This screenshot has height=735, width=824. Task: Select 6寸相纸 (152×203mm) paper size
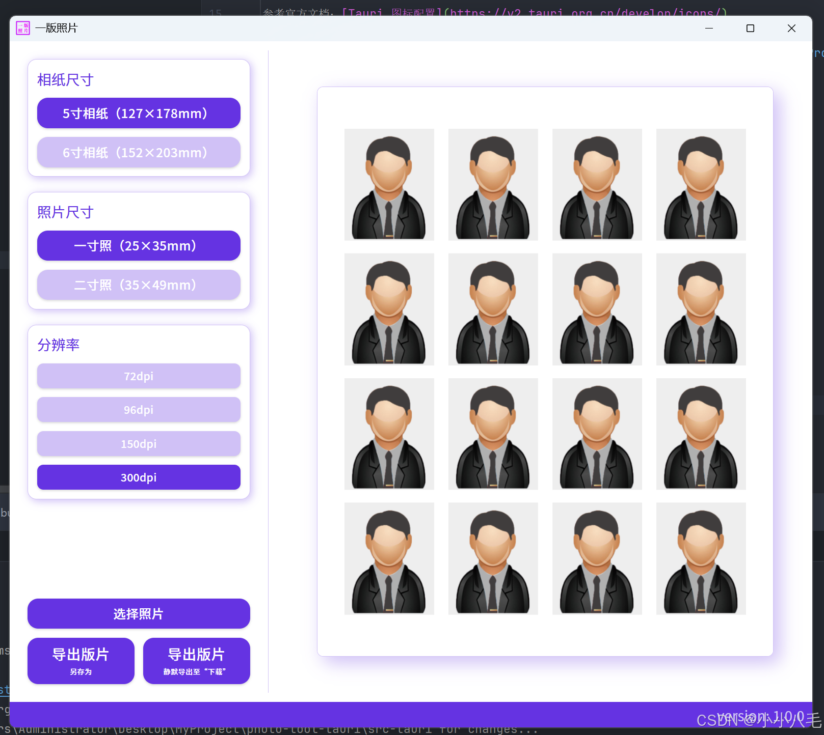coord(139,152)
